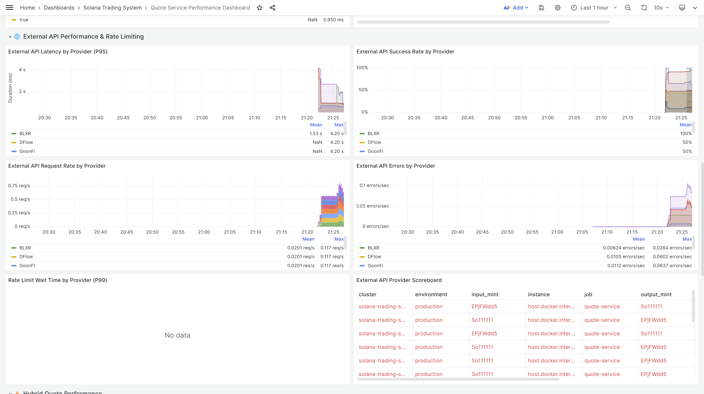The width and height of the screenshot is (704, 394).
Task: Enable TV kiosk view mode
Action: pos(682,8)
